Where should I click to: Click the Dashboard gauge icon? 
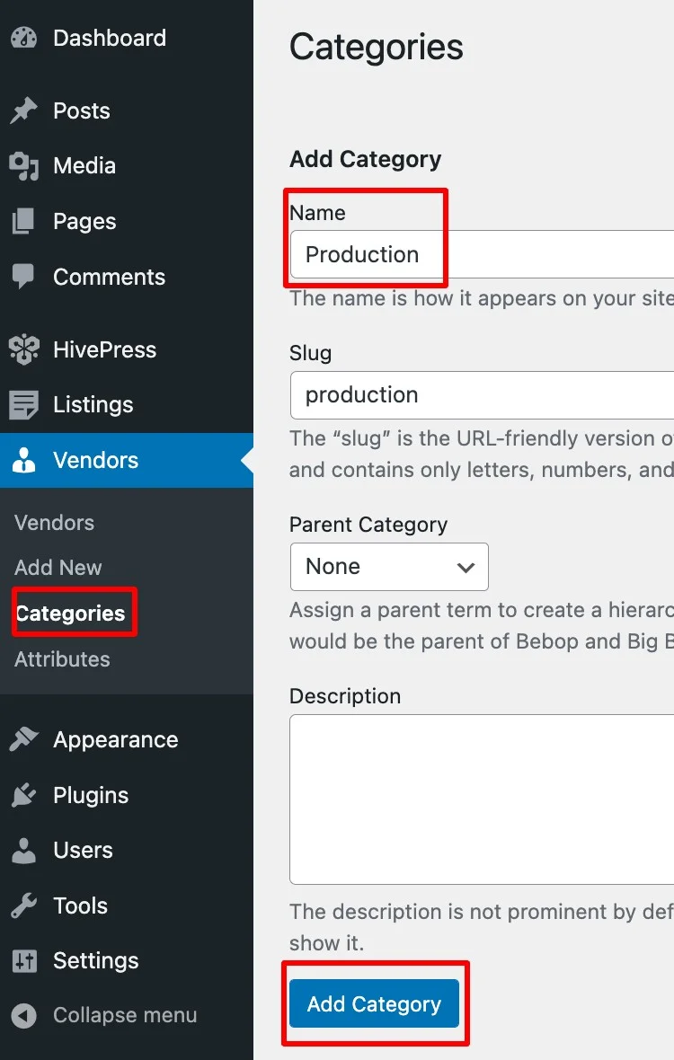pos(23,39)
